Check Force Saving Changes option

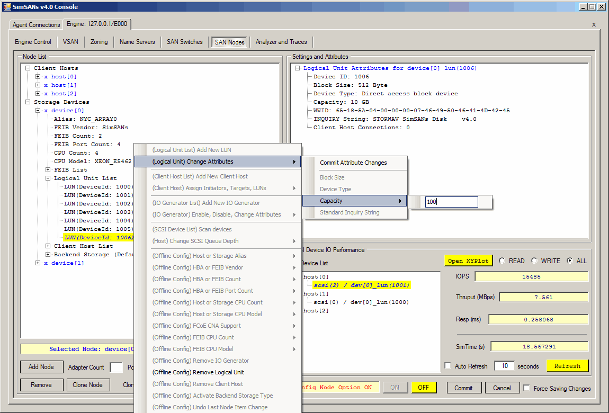pyautogui.click(x=526, y=388)
